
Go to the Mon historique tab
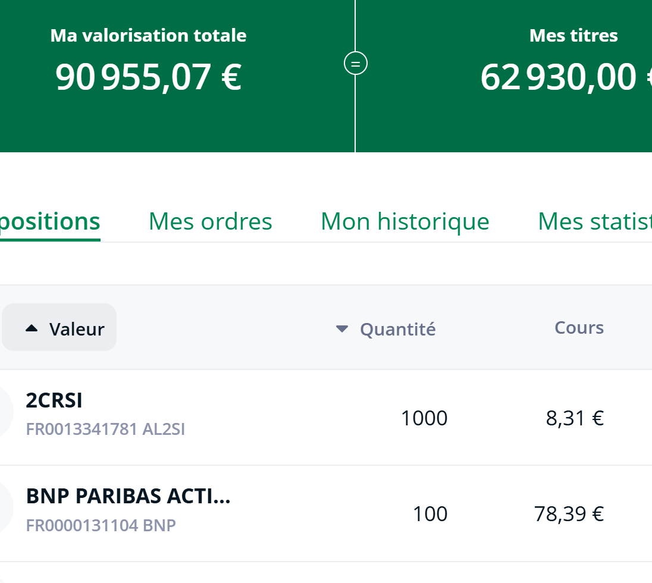click(405, 221)
